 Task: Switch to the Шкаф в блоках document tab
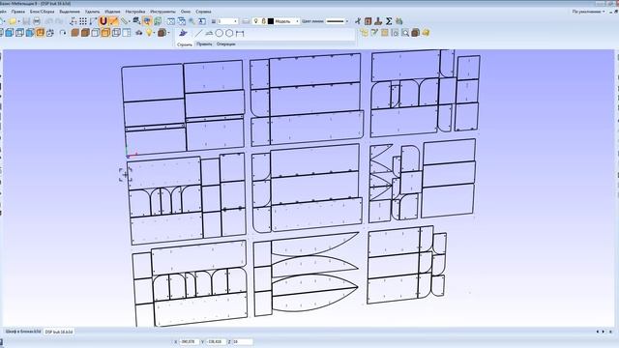click(x=22, y=332)
